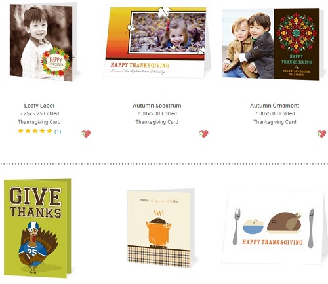This screenshot has height=284, width=328.
Task: View the Autumn Ornament card image
Action: [x=272, y=44]
